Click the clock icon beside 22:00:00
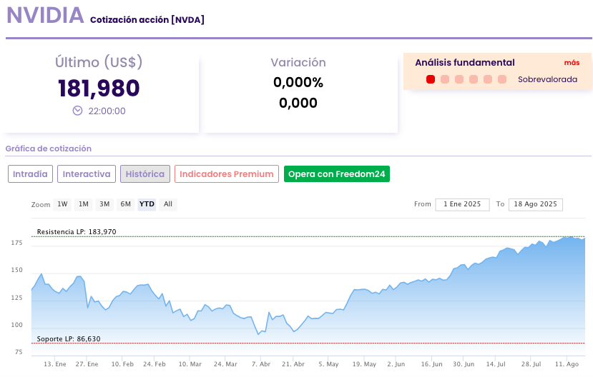The image size is (593, 377). (77, 111)
